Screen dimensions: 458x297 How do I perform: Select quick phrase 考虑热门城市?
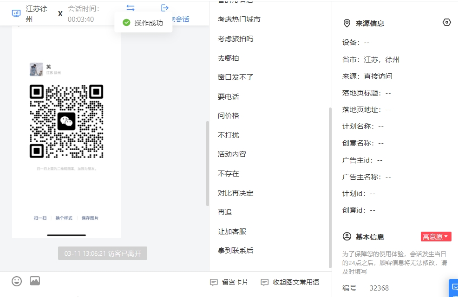pyautogui.click(x=239, y=19)
